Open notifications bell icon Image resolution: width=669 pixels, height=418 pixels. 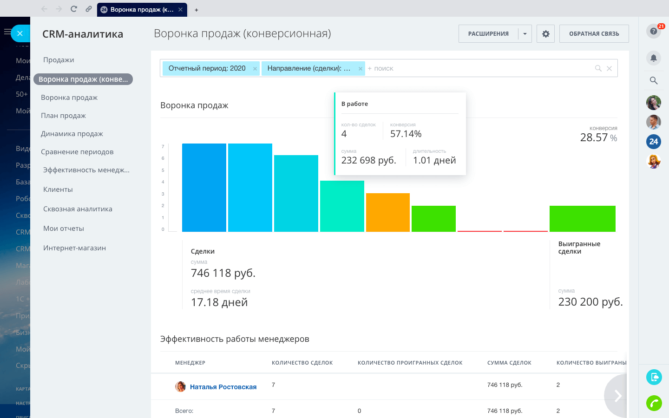coord(654,58)
